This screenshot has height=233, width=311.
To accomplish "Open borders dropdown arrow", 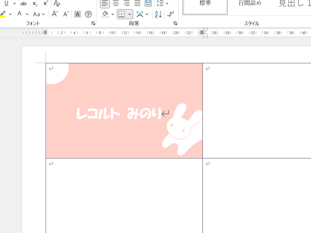I will point(129,14).
